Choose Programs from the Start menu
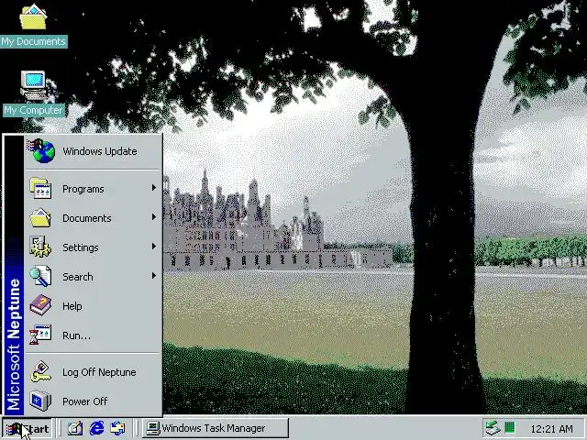The height and width of the screenshot is (440, 587). pos(93,189)
